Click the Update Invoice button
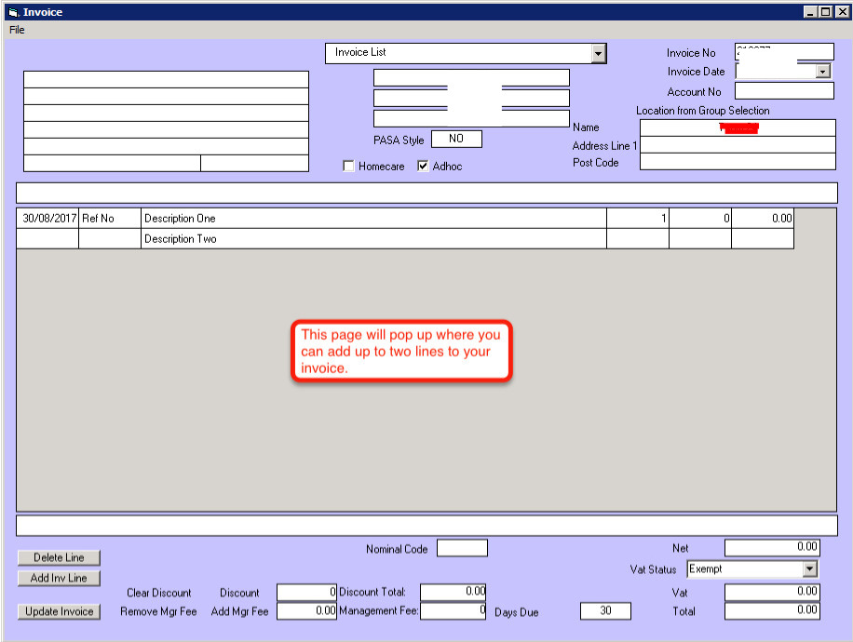Screen dimensions: 853x642 click(x=59, y=611)
